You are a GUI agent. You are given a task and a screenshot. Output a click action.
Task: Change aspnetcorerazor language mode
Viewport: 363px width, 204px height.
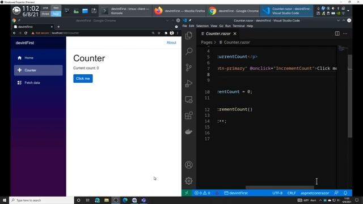coord(315,193)
